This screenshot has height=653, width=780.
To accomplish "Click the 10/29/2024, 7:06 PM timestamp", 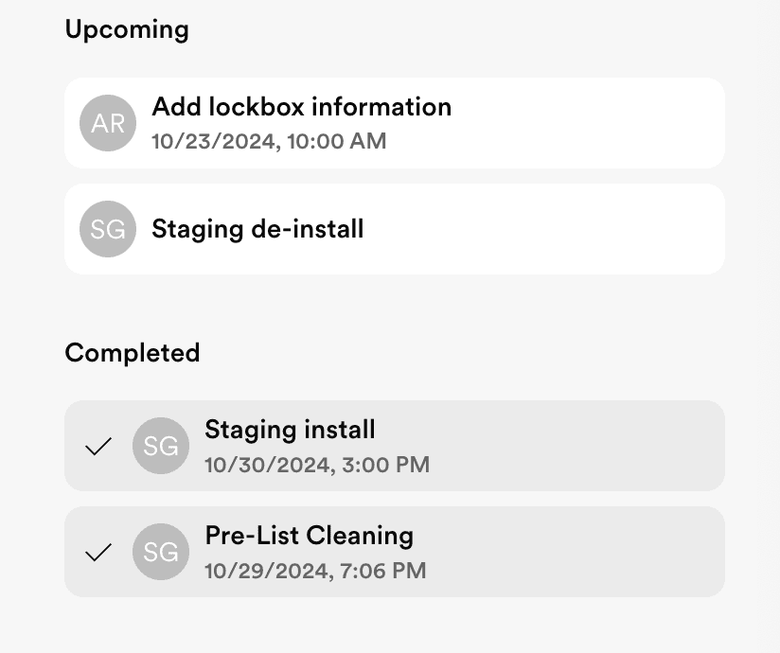I will [x=315, y=572].
